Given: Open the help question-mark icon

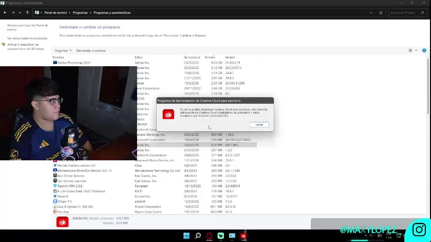Looking at the screenshot, I should point(424,50).
